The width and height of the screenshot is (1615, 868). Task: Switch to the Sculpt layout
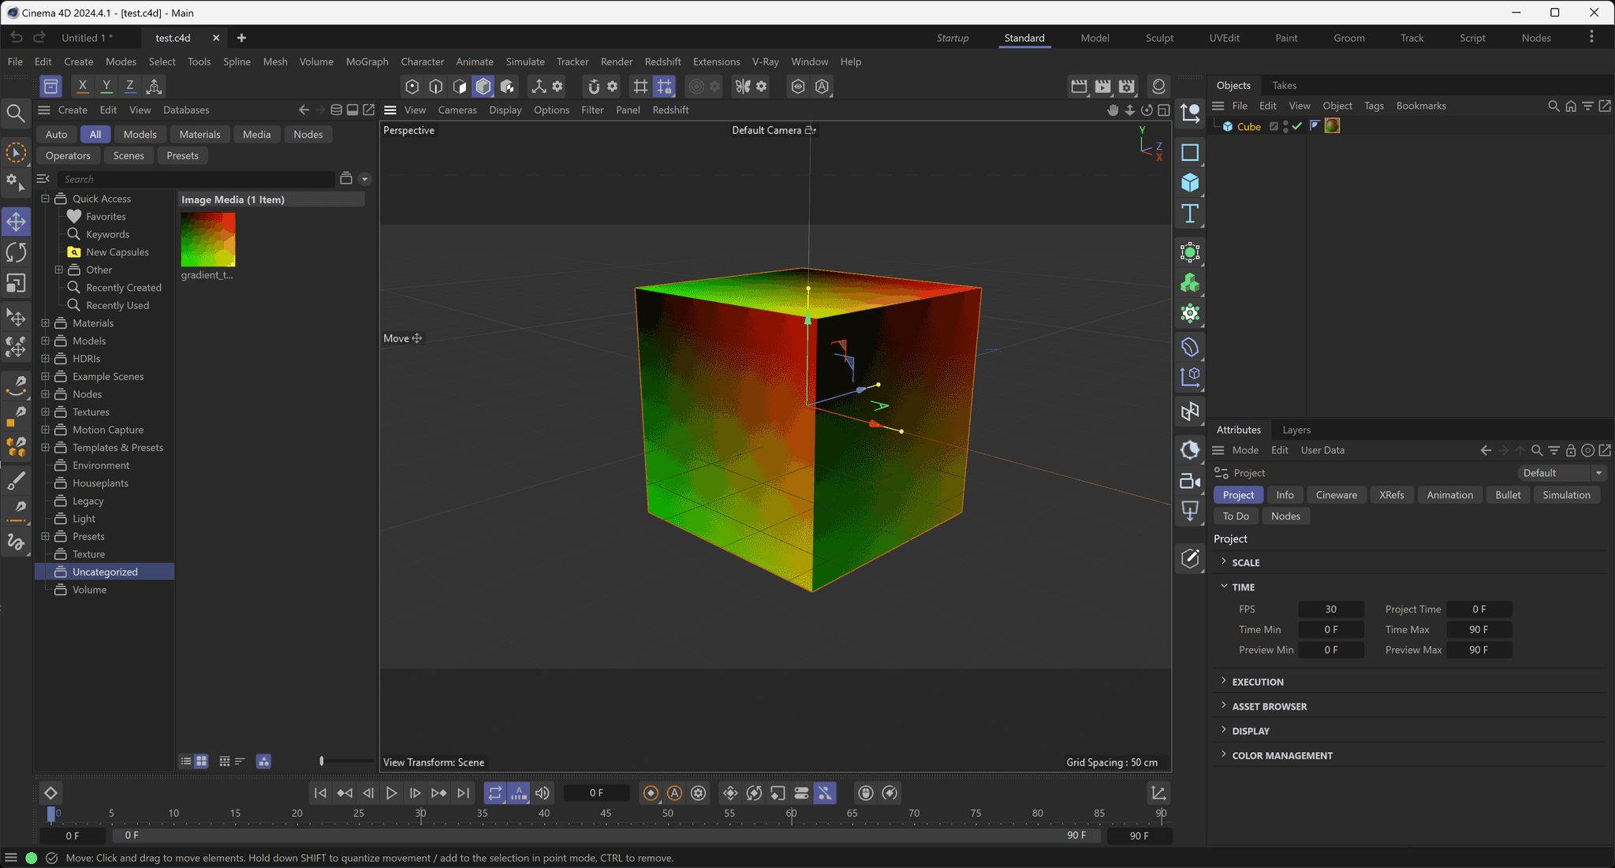pyautogui.click(x=1159, y=38)
